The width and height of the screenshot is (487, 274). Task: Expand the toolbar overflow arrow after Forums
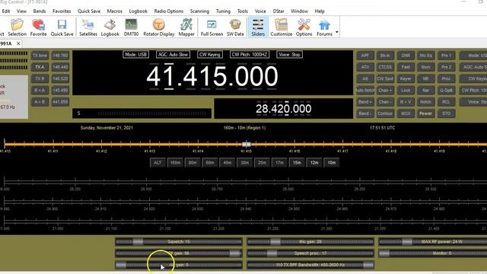337,32
